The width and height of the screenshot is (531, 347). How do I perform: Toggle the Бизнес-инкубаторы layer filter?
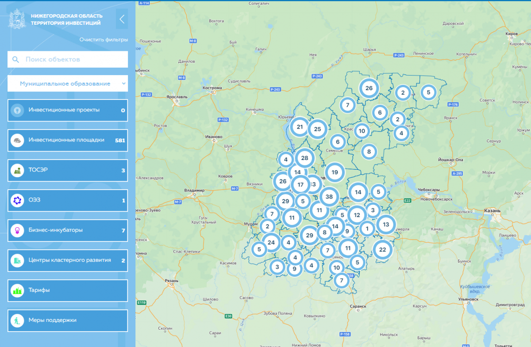pyautogui.click(x=68, y=230)
